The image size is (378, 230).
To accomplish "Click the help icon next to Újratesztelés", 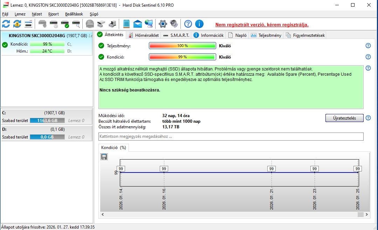I will [x=368, y=118].
